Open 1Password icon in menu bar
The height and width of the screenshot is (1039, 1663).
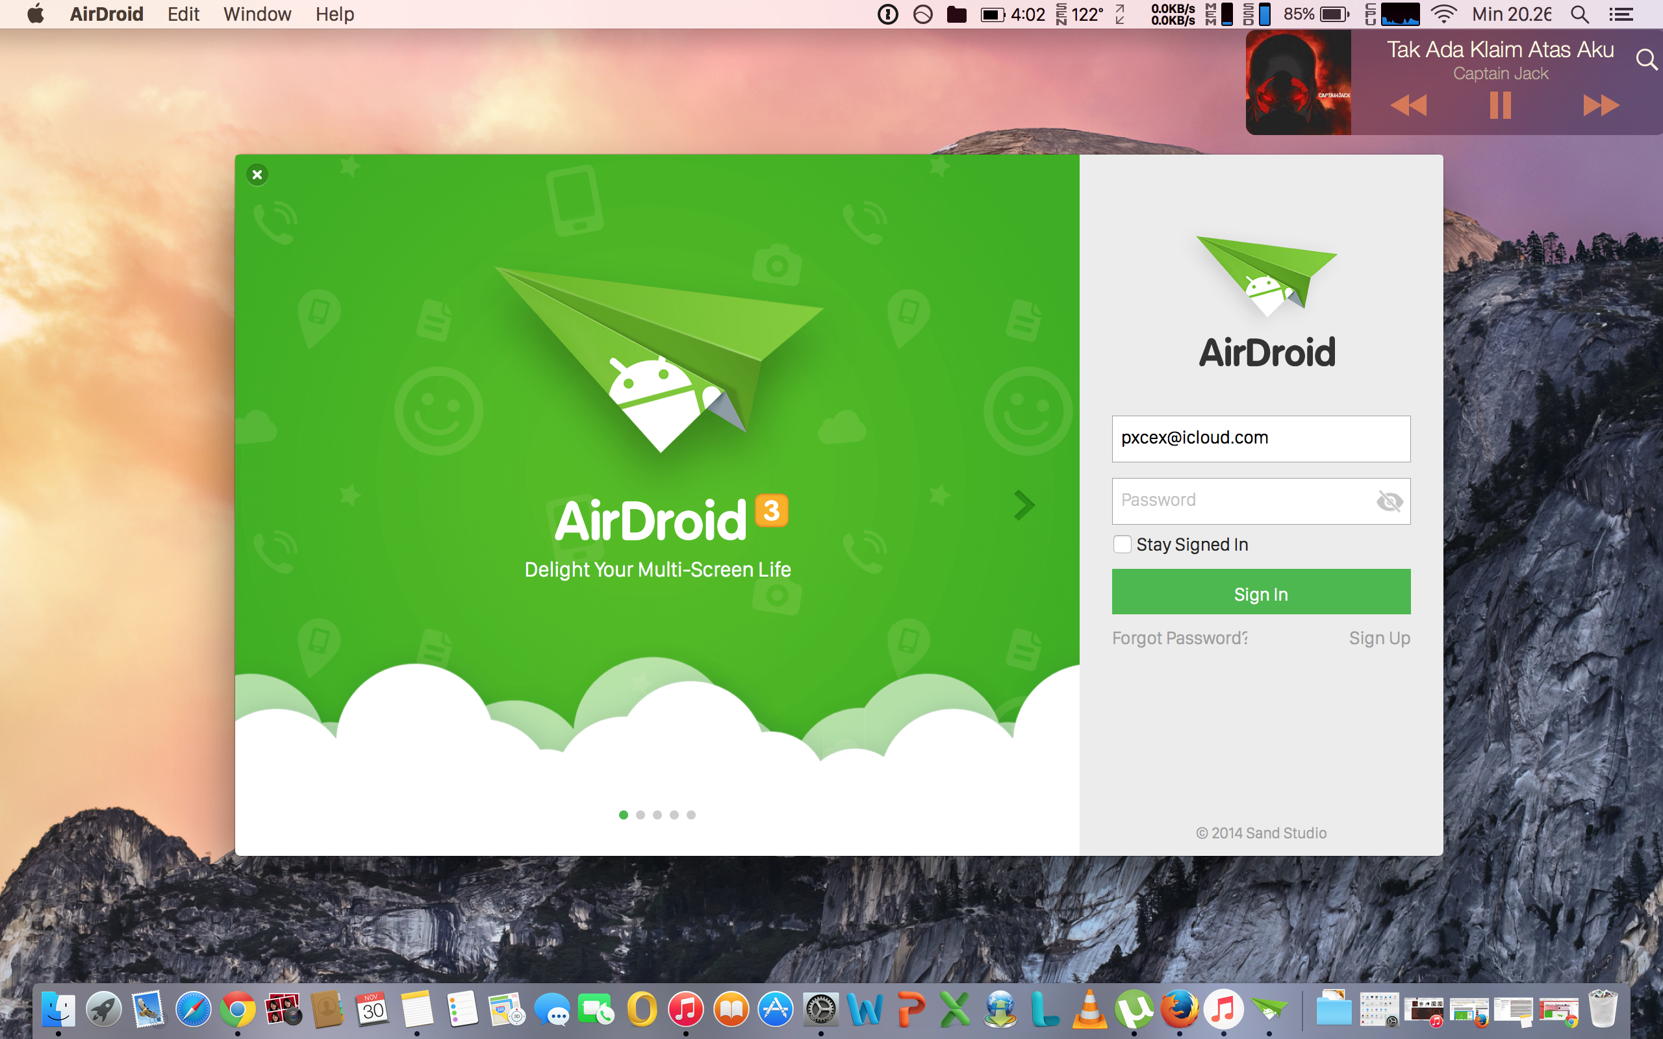click(888, 14)
